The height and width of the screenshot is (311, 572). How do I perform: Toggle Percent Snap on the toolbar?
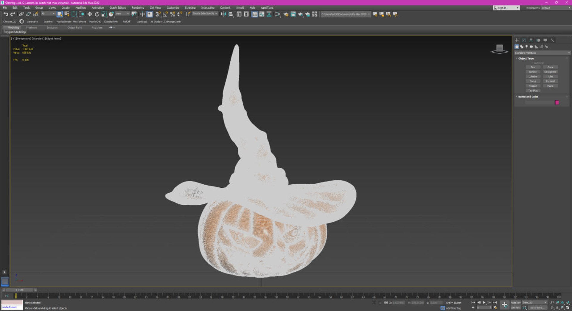172,14
